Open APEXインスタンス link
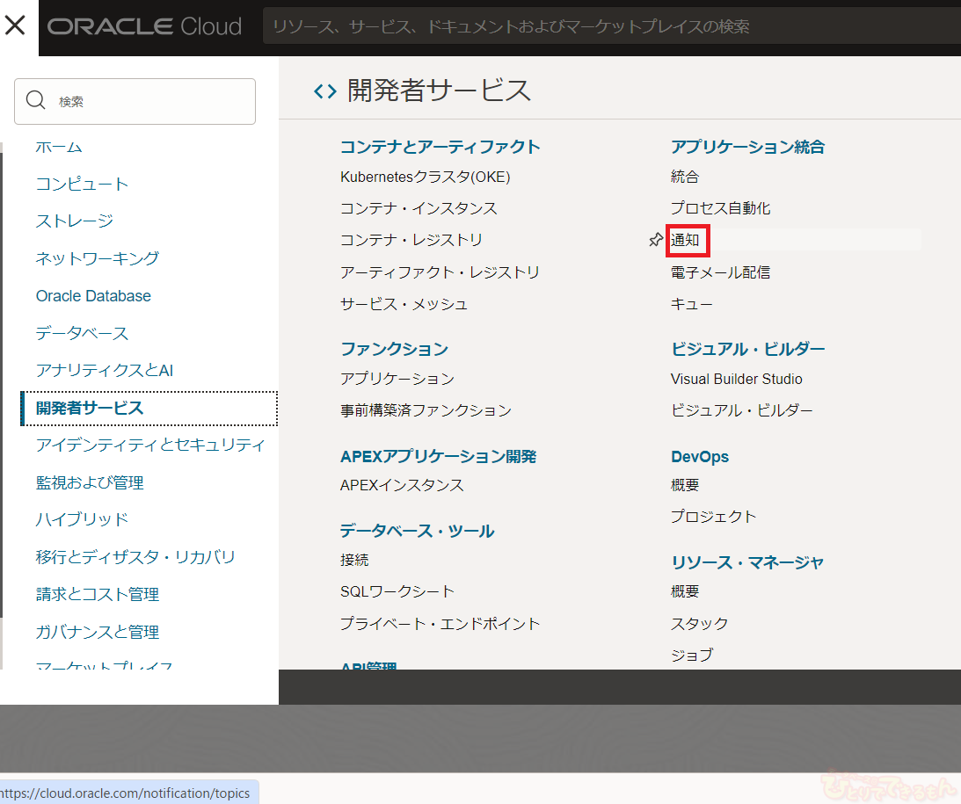This screenshot has height=804, width=961. [402, 485]
